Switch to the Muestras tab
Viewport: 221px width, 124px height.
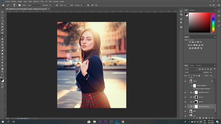coord(192,10)
